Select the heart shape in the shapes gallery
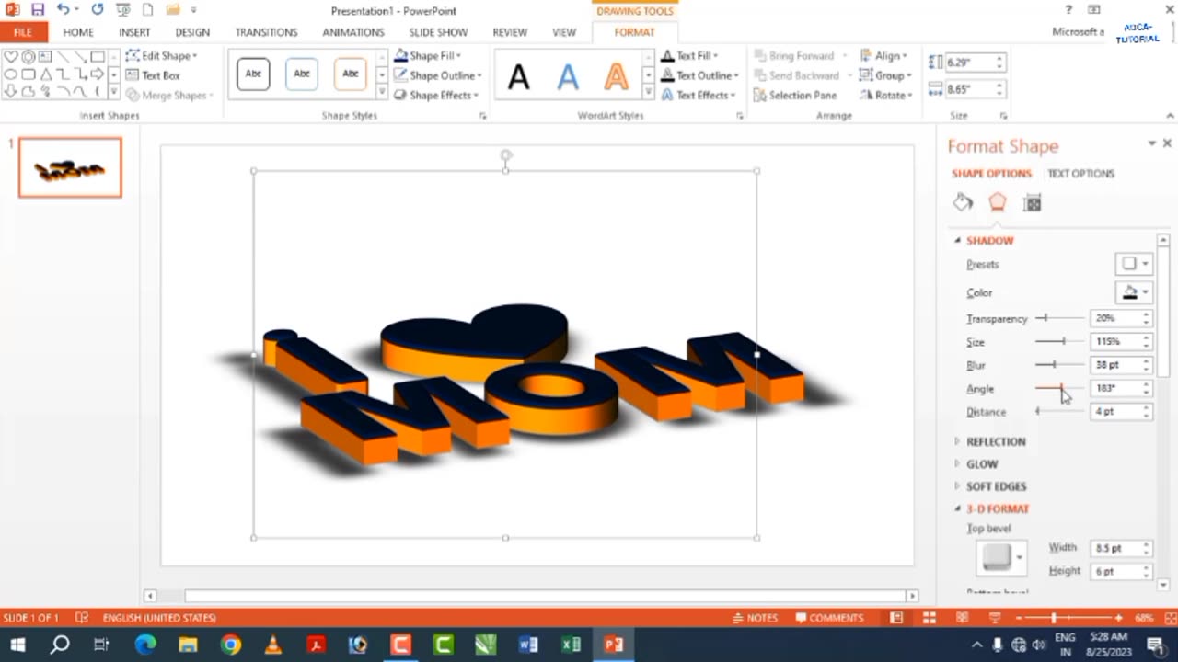 tap(11, 57)
